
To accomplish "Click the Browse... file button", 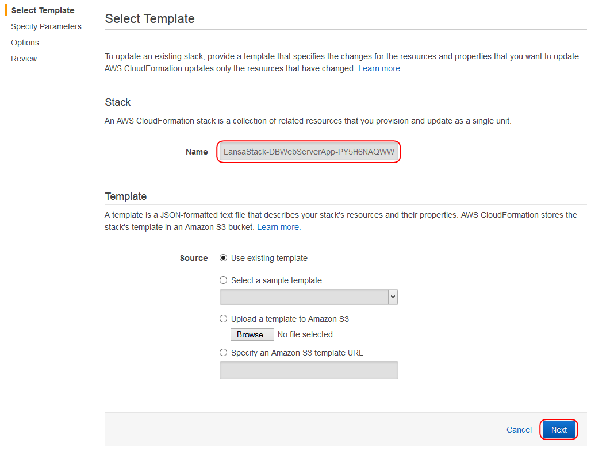I will pyautogui.click(x=252, y=334).
